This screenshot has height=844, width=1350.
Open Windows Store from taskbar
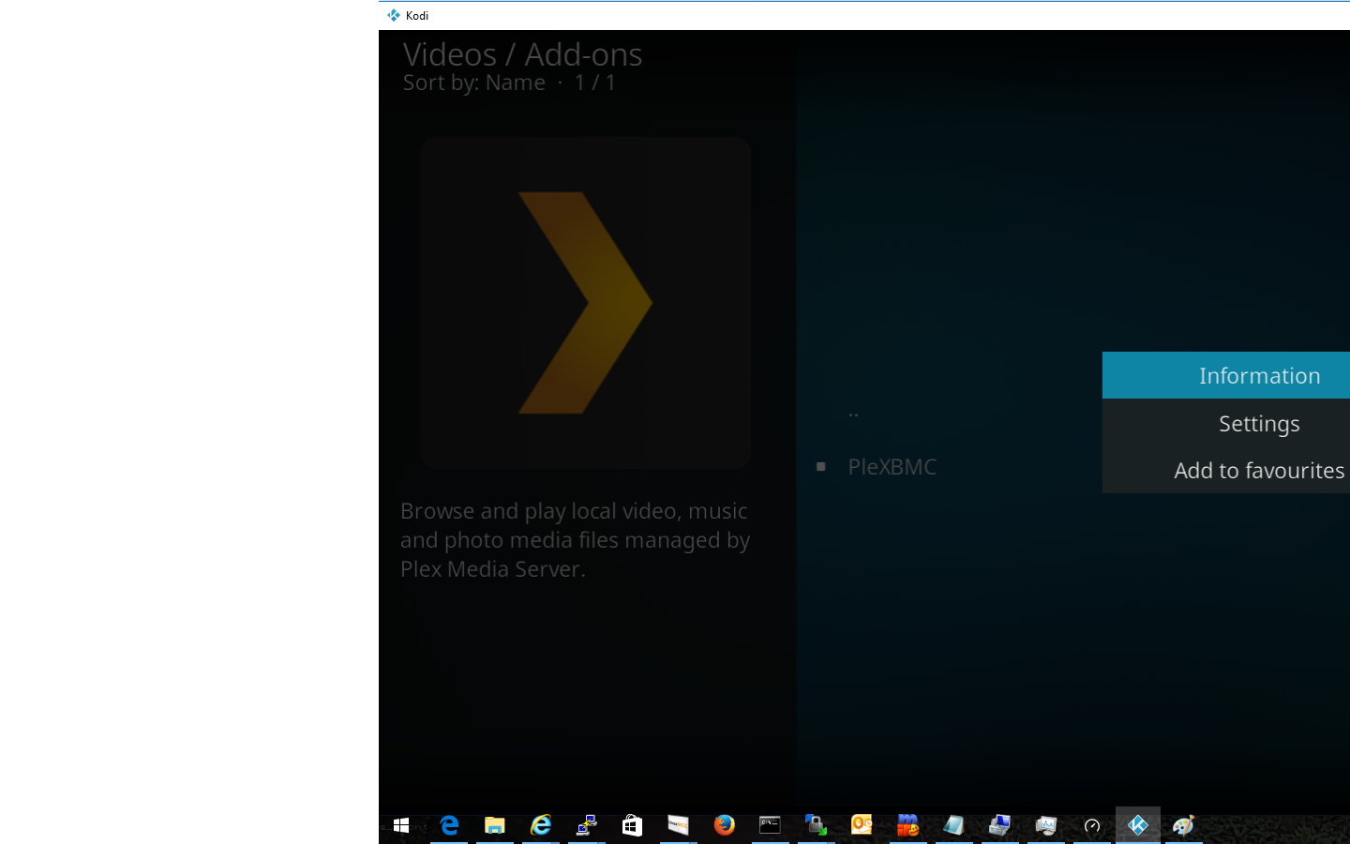pyautogui.click(x=633, y=825)
